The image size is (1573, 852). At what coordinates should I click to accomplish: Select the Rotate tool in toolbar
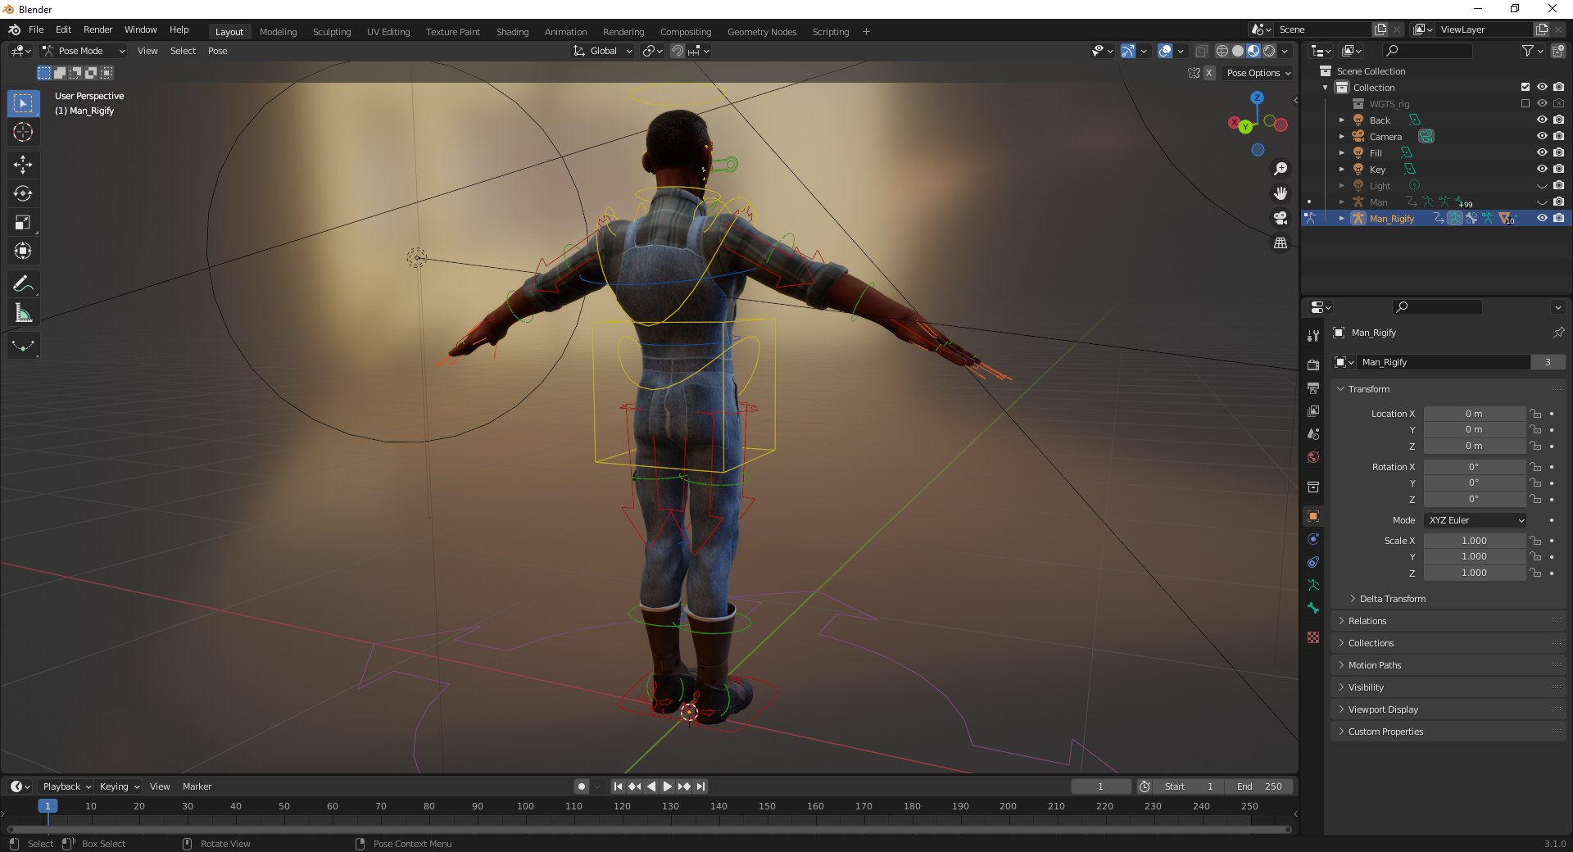coord(23,193)
